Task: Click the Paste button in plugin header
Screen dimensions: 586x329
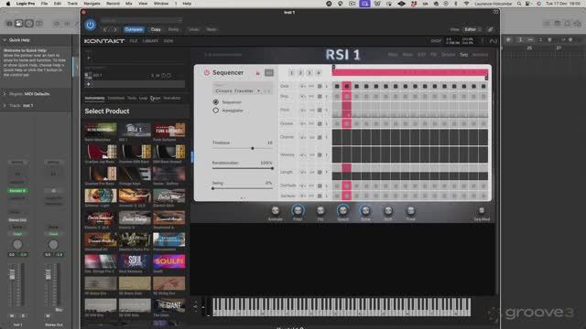Action: pyautogui.click(x=173, y=29)
